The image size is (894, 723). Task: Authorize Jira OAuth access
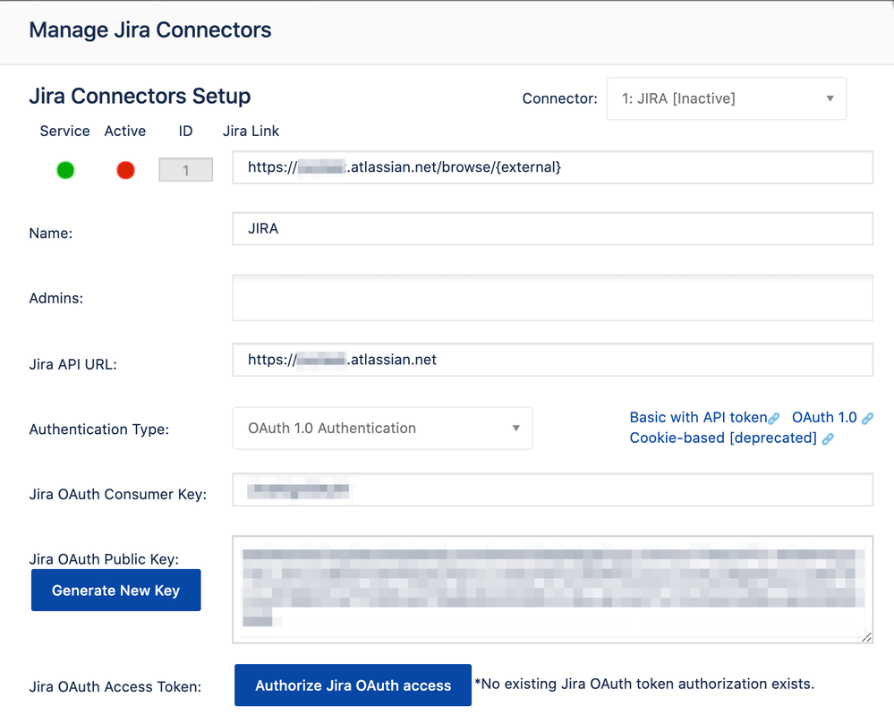(353, 685)
